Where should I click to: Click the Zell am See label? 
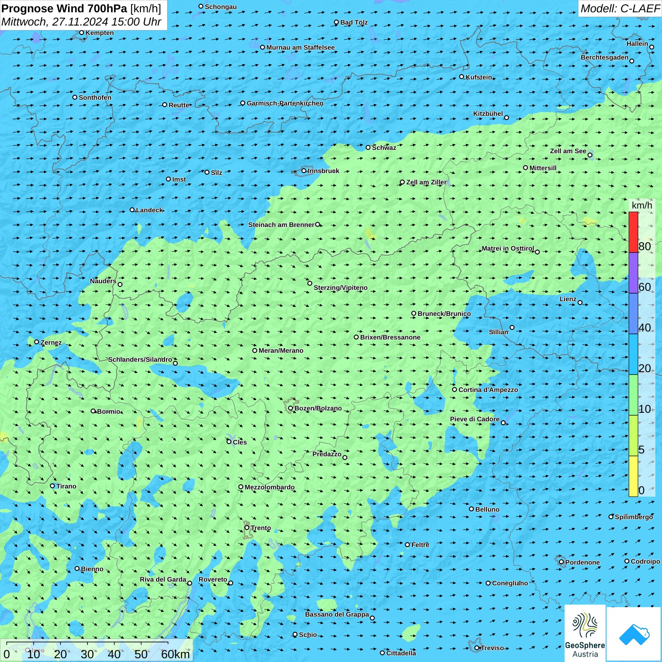click(x=568, y=151)
